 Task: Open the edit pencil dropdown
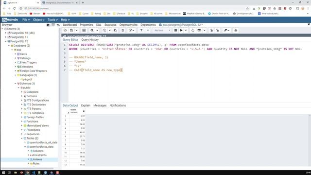[131, 30]
